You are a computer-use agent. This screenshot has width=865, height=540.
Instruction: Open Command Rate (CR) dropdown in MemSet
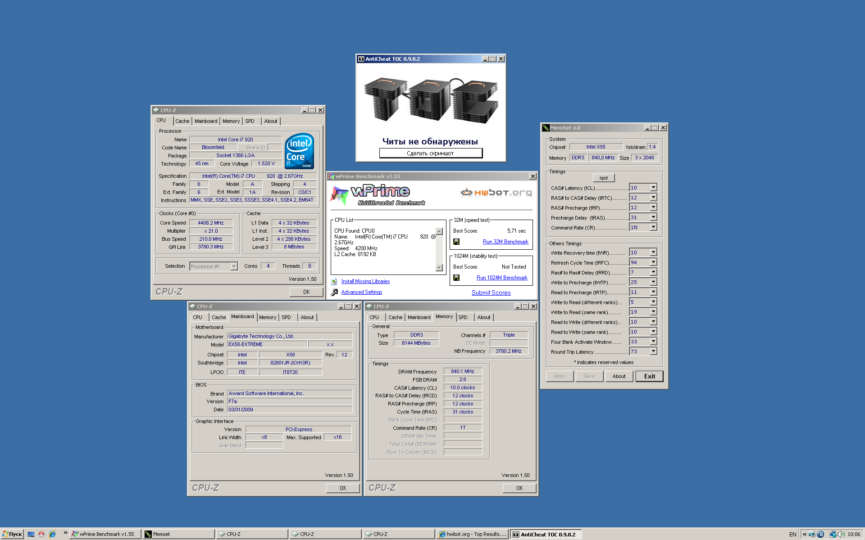pyautogui.click(x=653, y=227)
